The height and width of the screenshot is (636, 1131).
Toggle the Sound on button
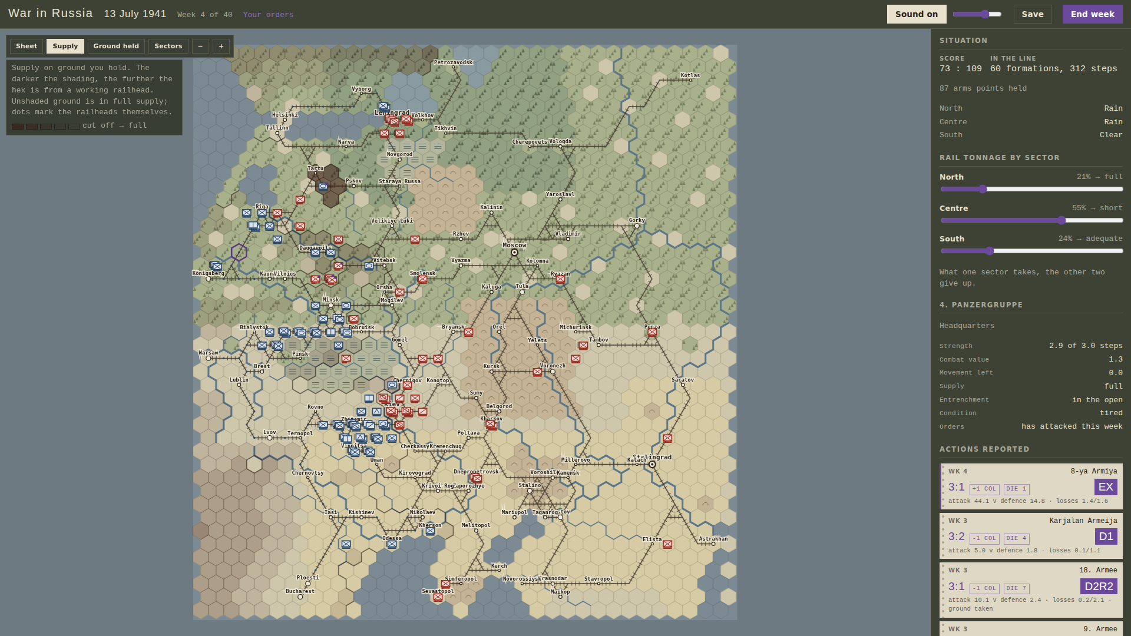click(916, 14)
